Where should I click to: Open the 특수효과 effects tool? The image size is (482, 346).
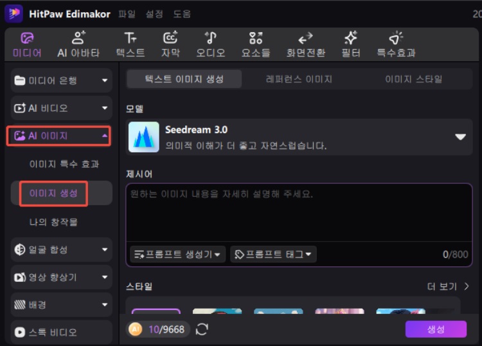pyautogui.click(x=396, y=45)
